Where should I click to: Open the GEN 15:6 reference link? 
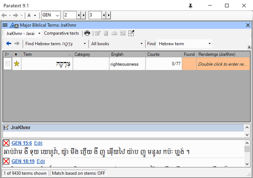click(x=22, y=143)
